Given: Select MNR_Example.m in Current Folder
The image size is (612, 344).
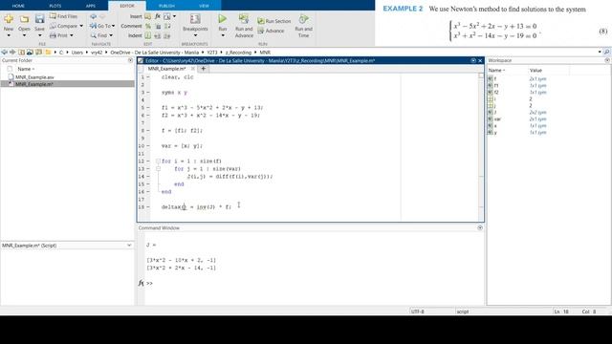Looking at the screenshot, I should pyautogui.click(x=34, y=84).
